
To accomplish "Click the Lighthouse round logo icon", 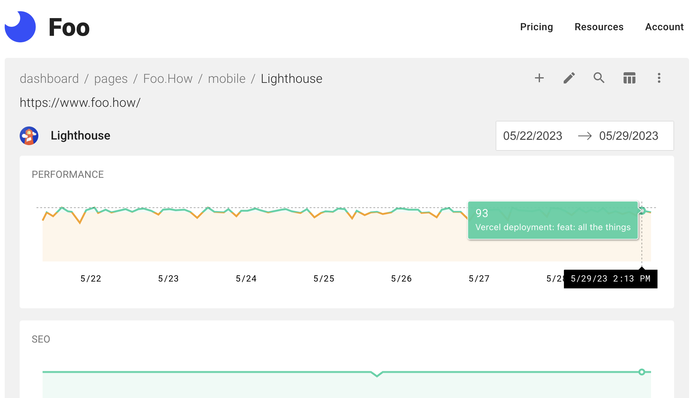I will [29, 136].
